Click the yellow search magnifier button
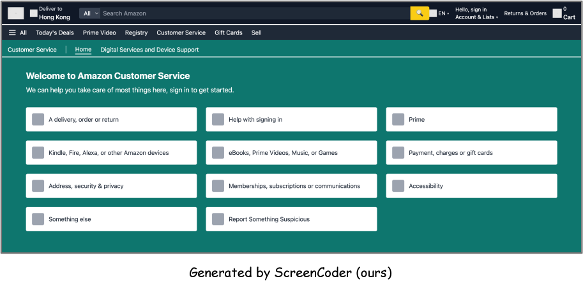583x288 pixels. point(419,13)
